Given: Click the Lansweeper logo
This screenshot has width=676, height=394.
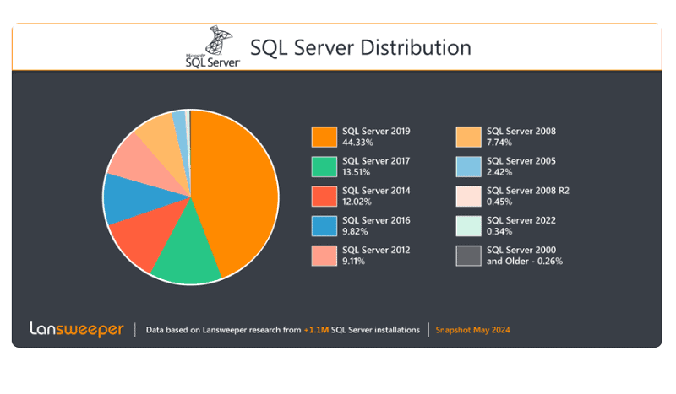Looking at the screenshot, I should click(x=77, y=329).
